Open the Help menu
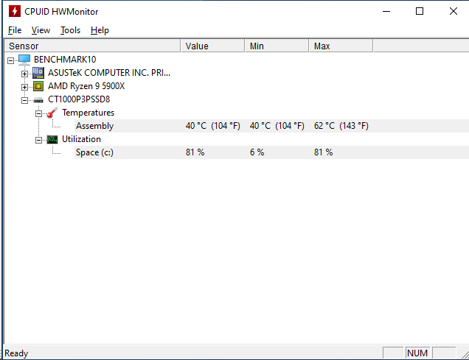Image resolution: width=469 pixels, height=360 pixels. tap(100, 30)
